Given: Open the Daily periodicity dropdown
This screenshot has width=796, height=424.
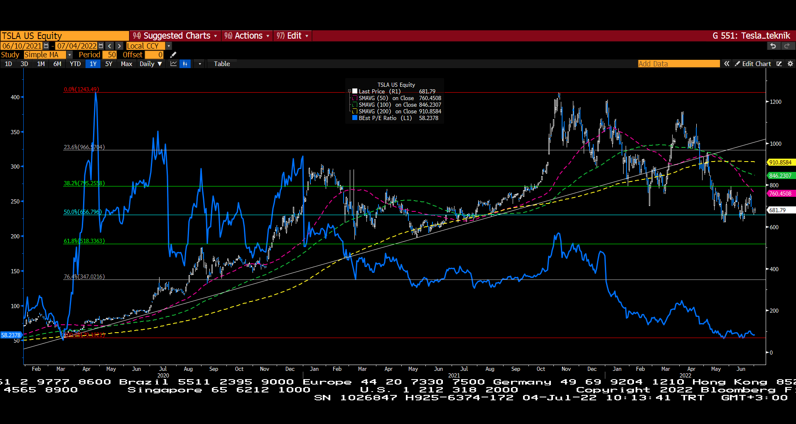Looking at the screenshot, I should click(151, 64).
